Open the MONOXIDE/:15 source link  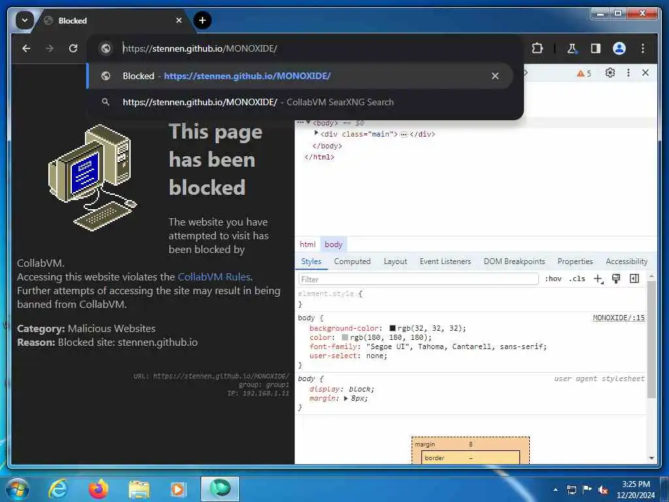pos(619,318)
